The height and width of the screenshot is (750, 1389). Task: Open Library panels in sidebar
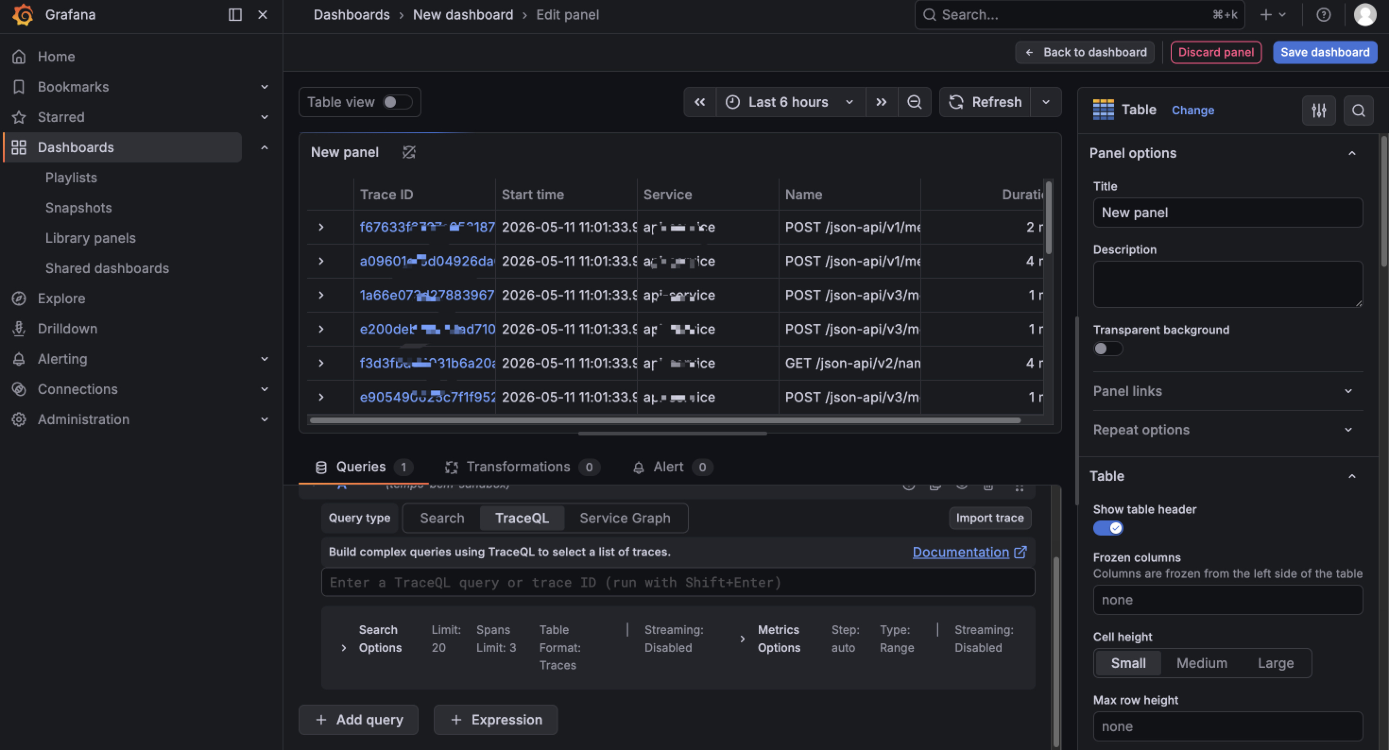coord(91,239)
